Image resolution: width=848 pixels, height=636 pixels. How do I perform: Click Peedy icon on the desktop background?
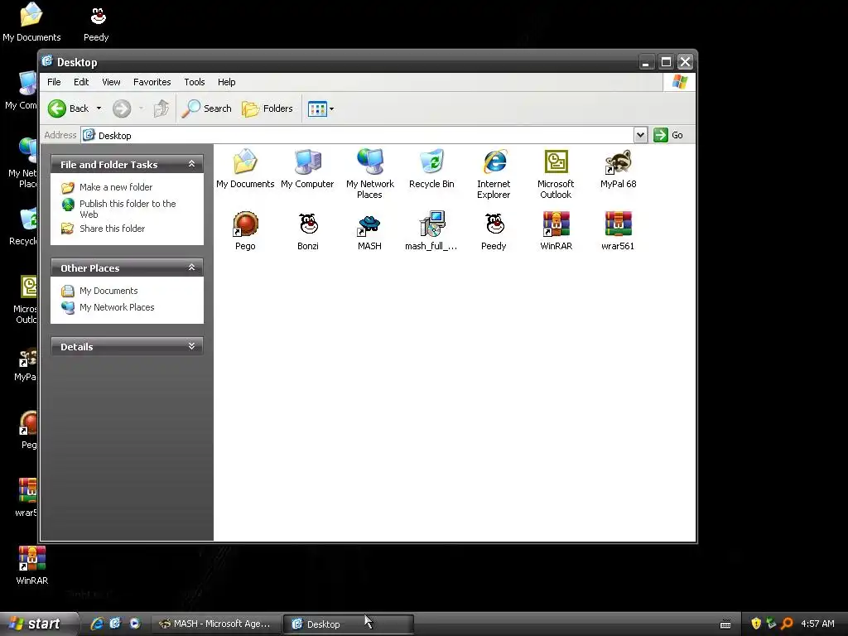(x=96, y=22)
